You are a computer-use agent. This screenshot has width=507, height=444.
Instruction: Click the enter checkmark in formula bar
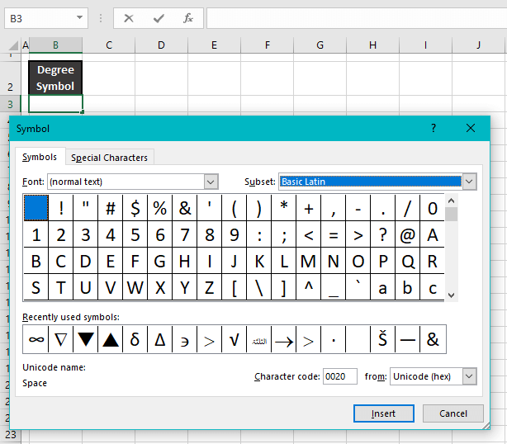[159, 18]
